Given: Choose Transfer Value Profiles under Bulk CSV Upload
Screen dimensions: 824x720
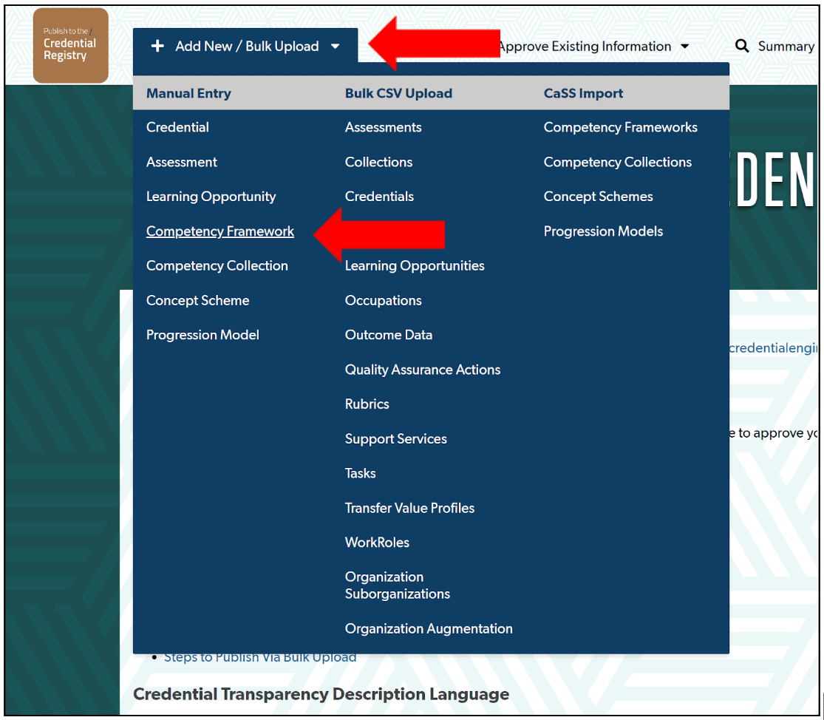Looking at the screenshot, I should [409, 508].
